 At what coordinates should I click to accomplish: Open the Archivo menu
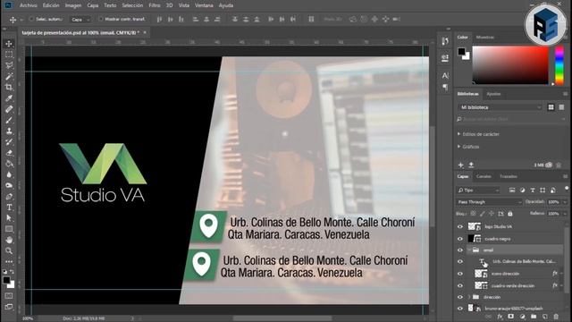tap(28, 5)
